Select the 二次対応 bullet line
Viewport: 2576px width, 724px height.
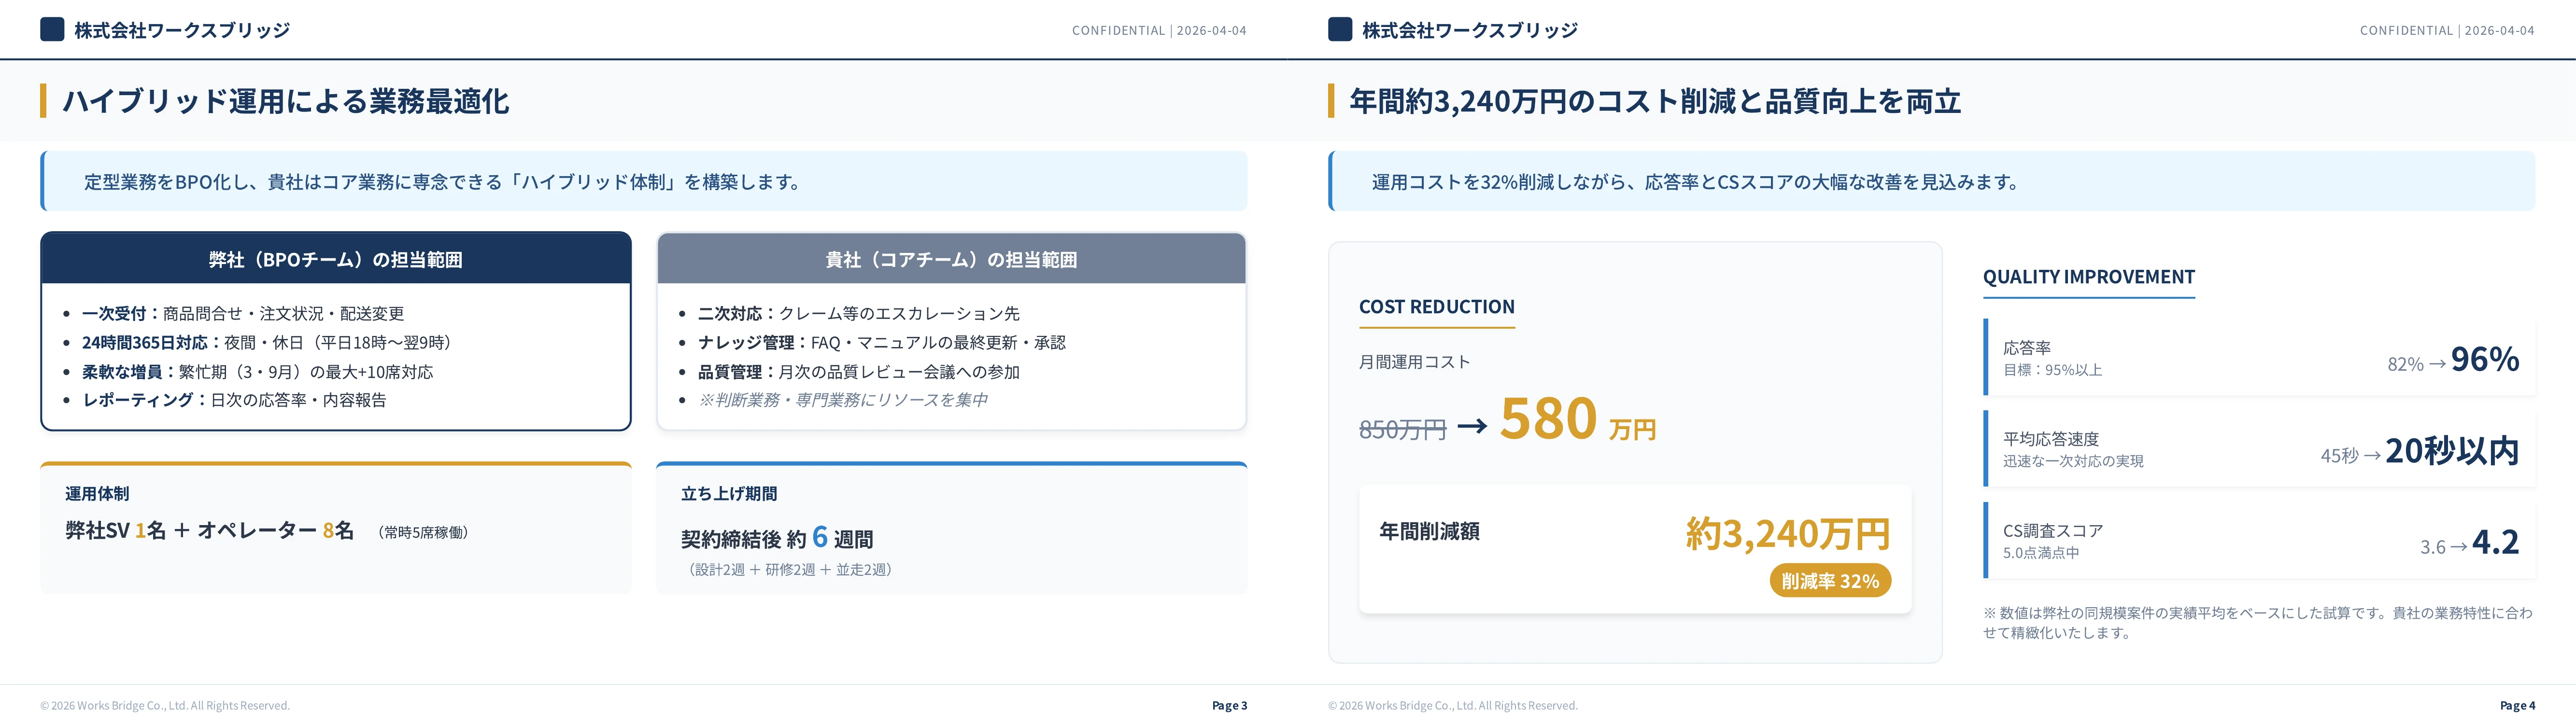point(859,314)
